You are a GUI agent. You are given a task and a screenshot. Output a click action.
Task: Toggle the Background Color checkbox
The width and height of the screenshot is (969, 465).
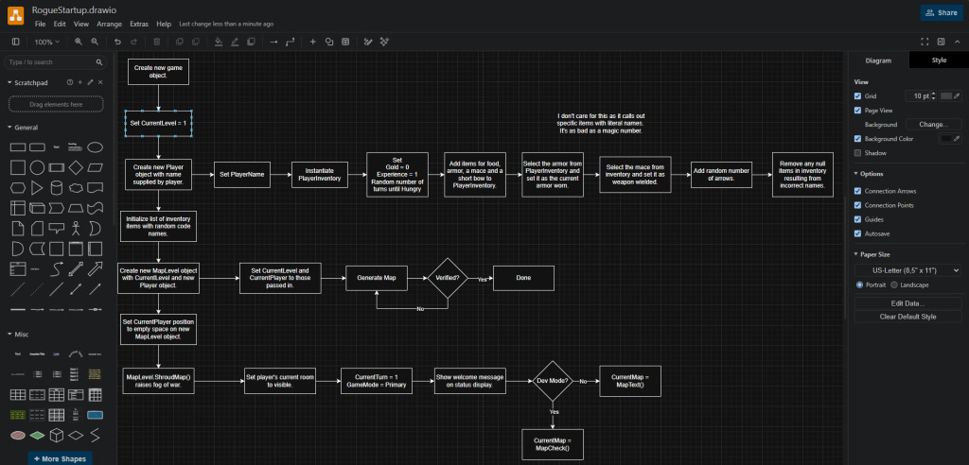[x=857, y=139]
